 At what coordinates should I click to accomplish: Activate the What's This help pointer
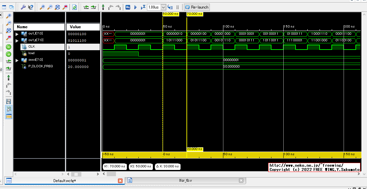(31, 7)
